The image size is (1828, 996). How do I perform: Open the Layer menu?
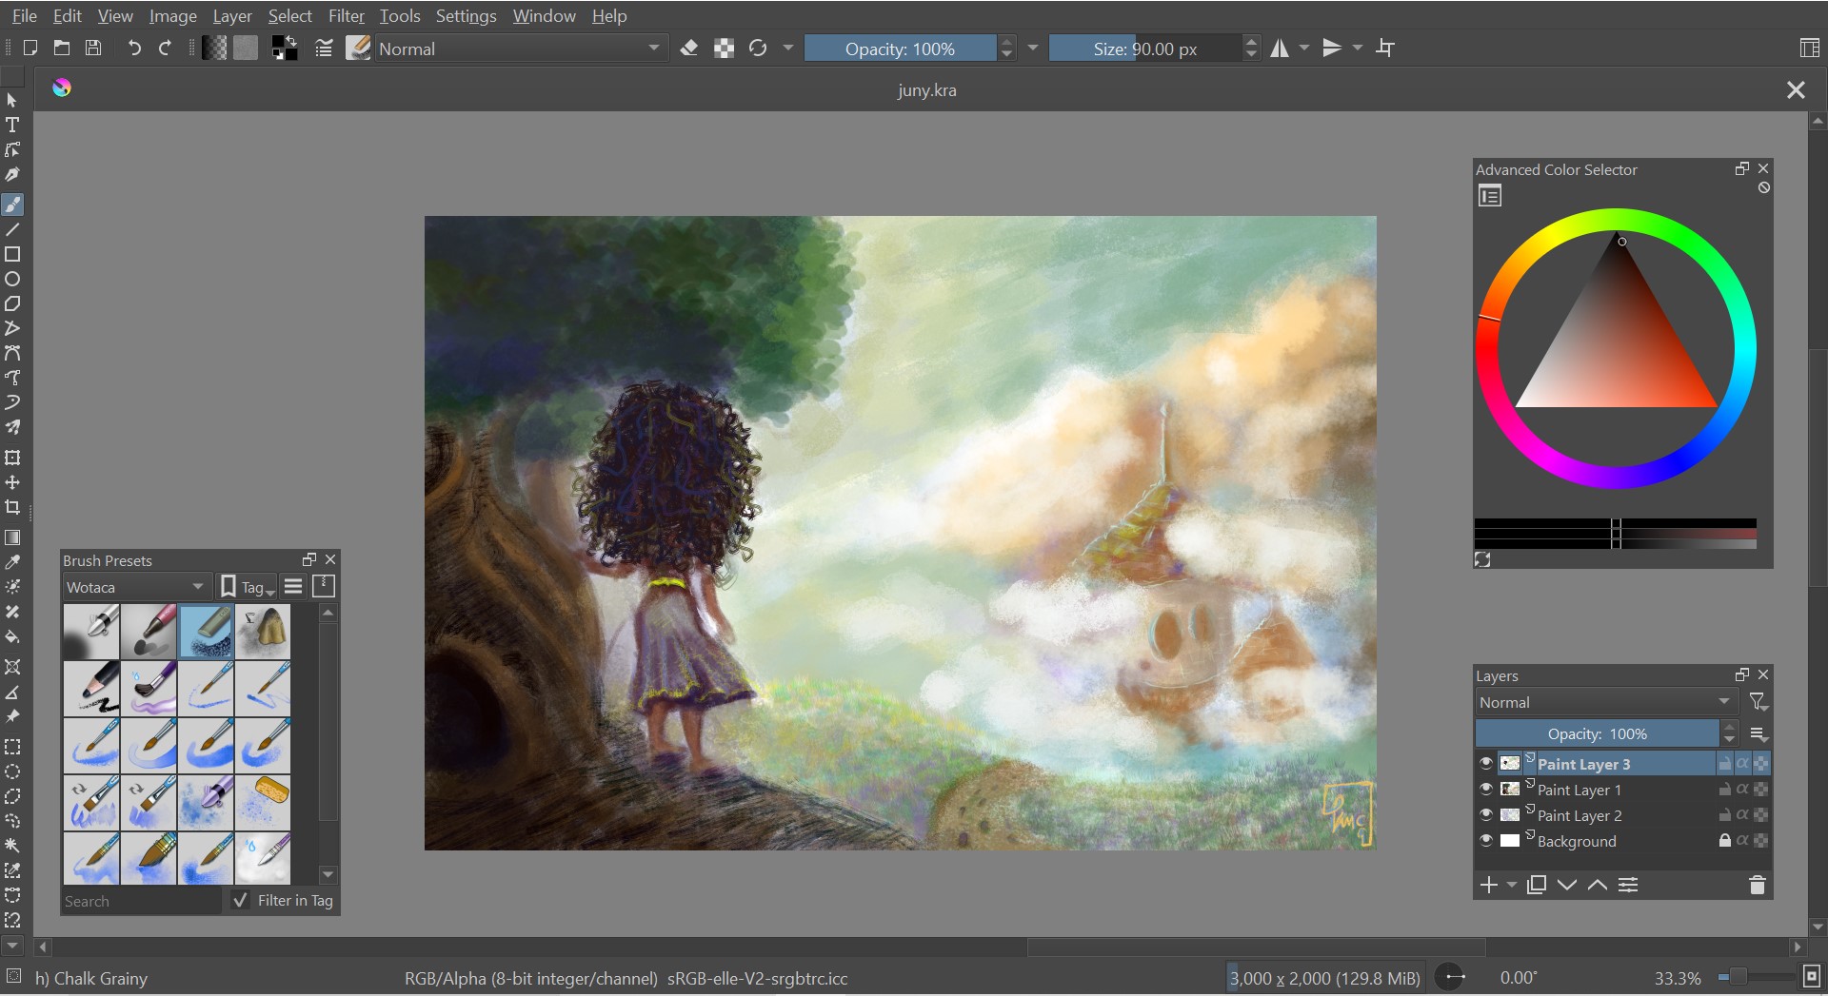[x=232, y=16]
